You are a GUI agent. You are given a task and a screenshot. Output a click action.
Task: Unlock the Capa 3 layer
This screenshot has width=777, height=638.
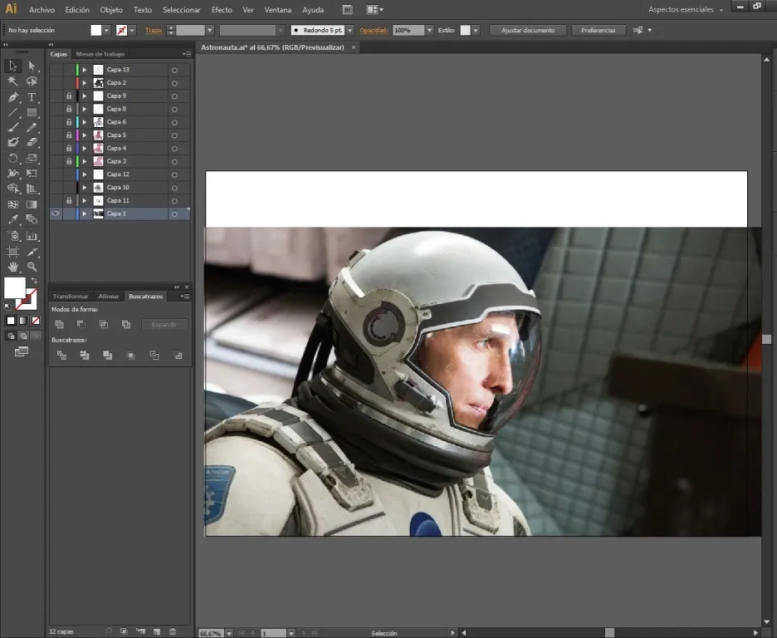(x=69, y=161)
